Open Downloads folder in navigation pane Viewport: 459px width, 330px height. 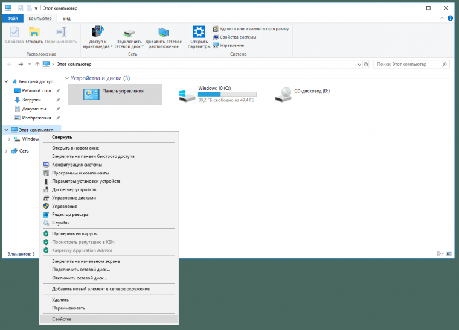click(31, 100)
